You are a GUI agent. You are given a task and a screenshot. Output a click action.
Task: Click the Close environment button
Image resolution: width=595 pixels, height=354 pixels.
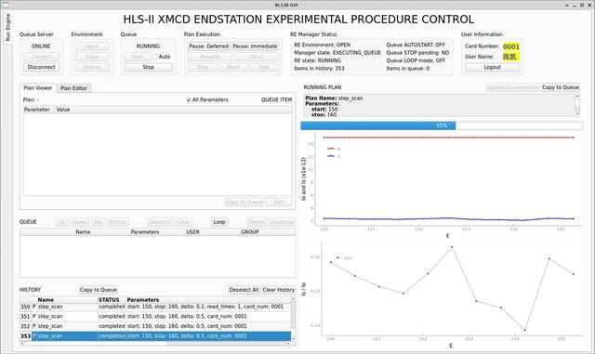[92, 57]
